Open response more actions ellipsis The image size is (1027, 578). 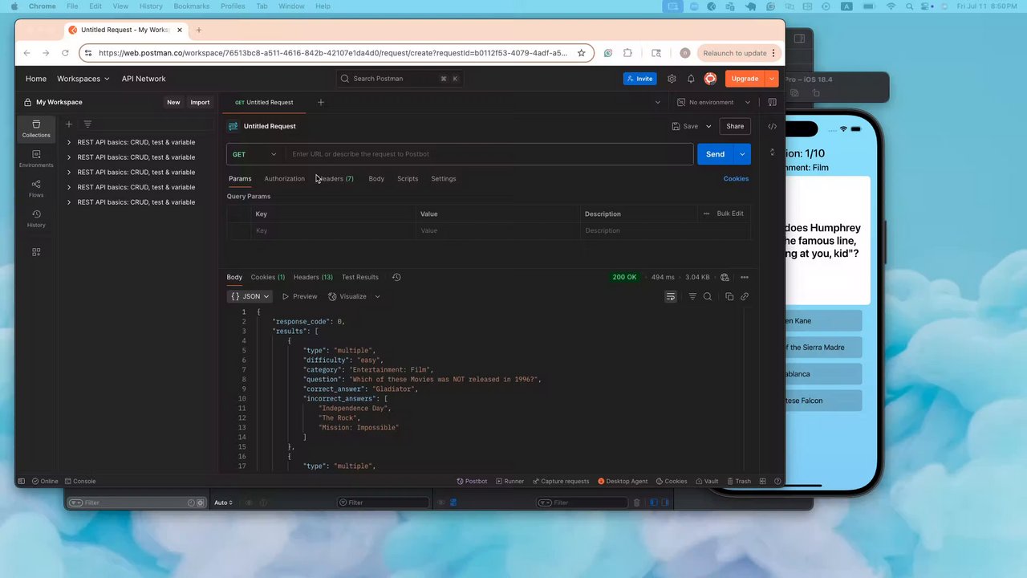click(x=745, y=277)
